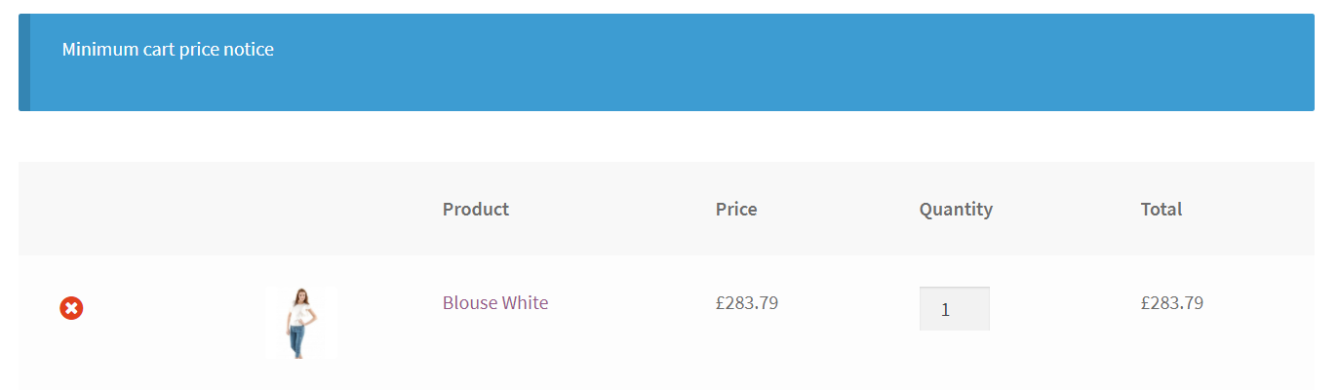
Task: Follow the Blouse White product link
Action: pyautogui.click(x=495, y=302)
